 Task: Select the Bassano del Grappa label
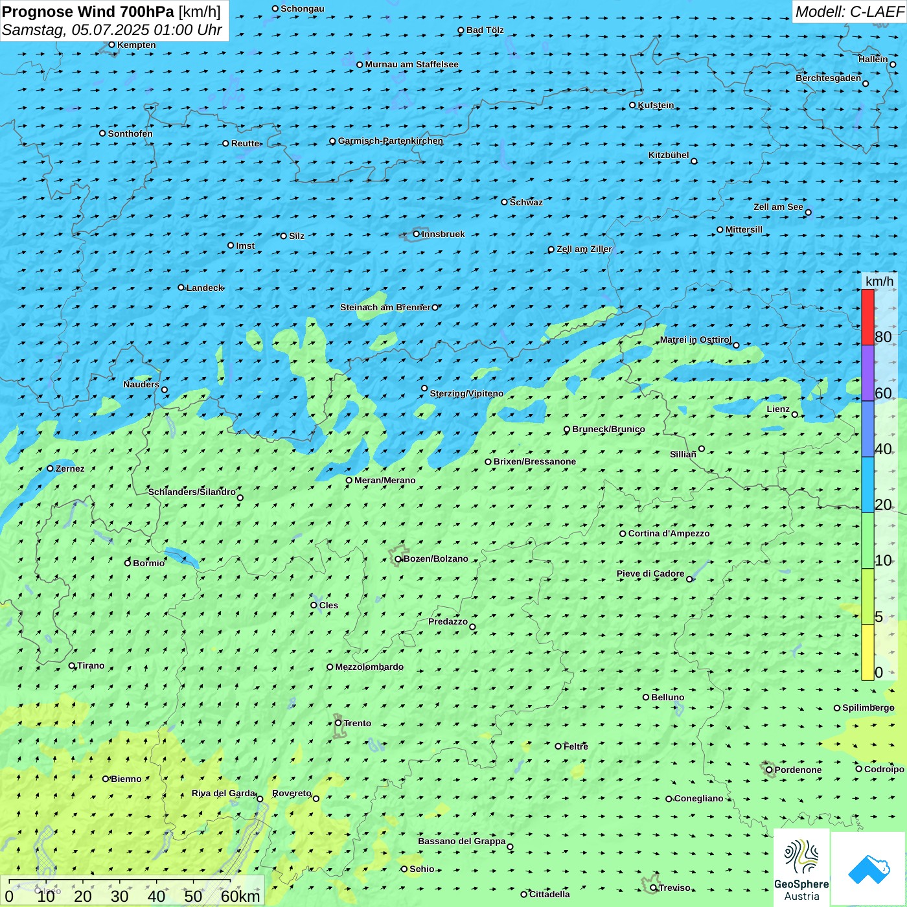461,841
